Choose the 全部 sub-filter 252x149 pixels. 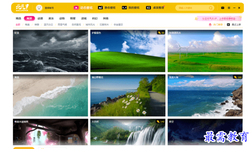pos(18,24)
